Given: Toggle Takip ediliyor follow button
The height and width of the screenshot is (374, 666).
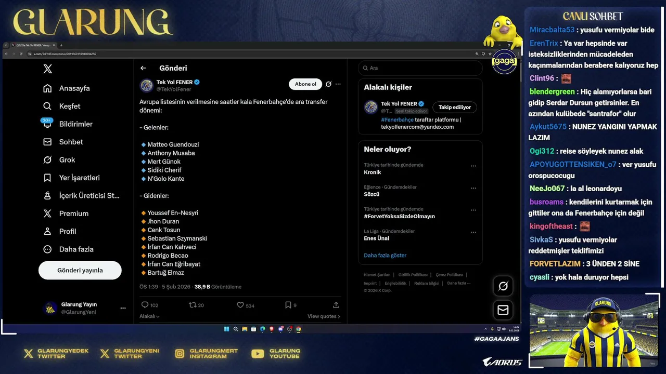Looking at the screenshot, I should [x=454, y=107].
